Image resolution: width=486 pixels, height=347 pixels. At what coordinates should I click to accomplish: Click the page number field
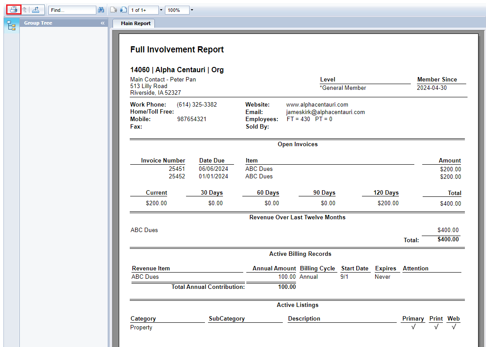click(143, 10)
